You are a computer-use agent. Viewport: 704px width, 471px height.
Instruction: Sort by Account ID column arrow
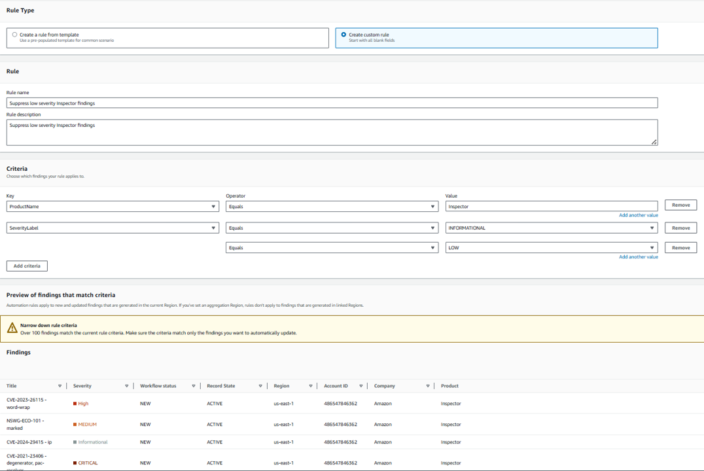click(361, 386)
